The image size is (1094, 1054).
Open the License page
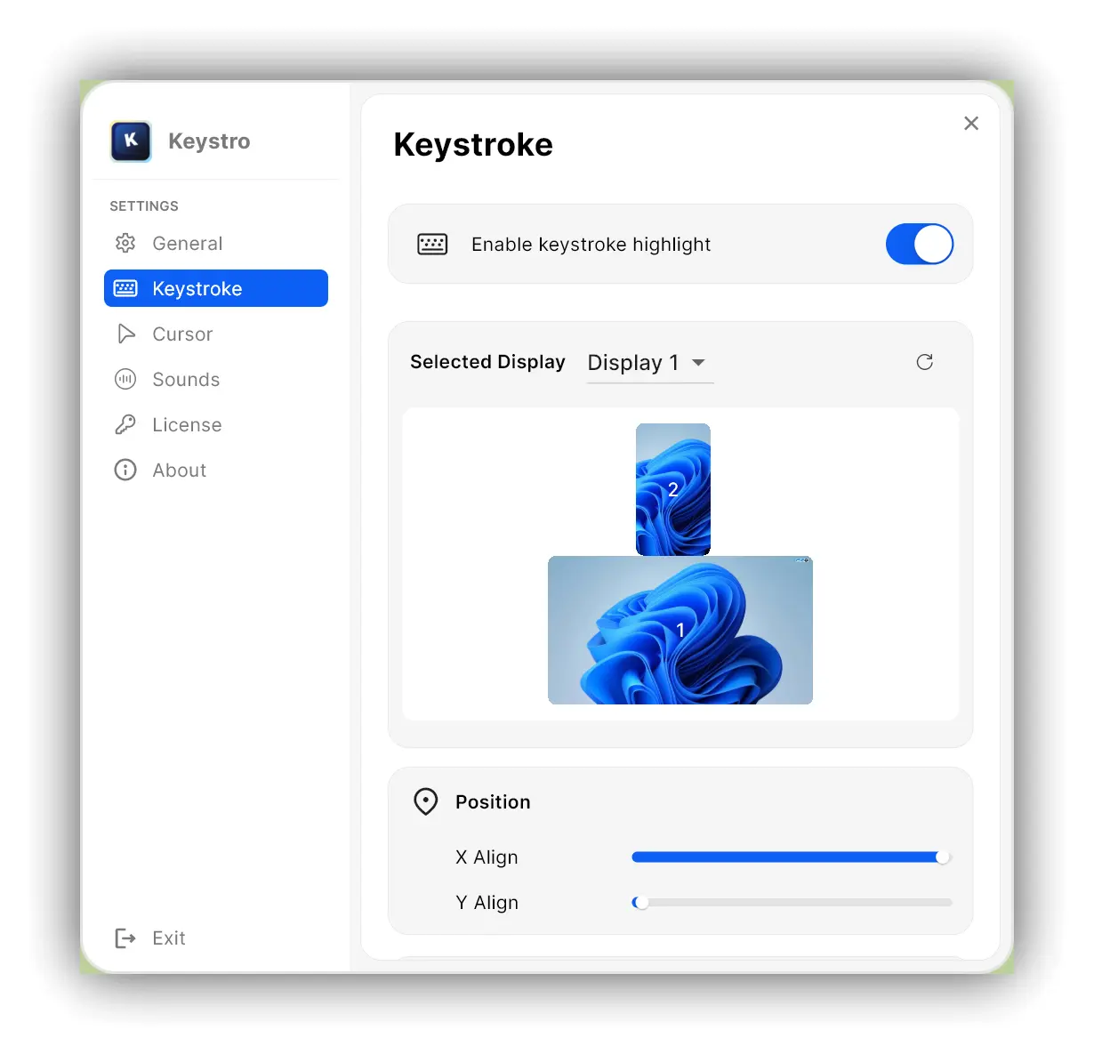tap(216, 424)
